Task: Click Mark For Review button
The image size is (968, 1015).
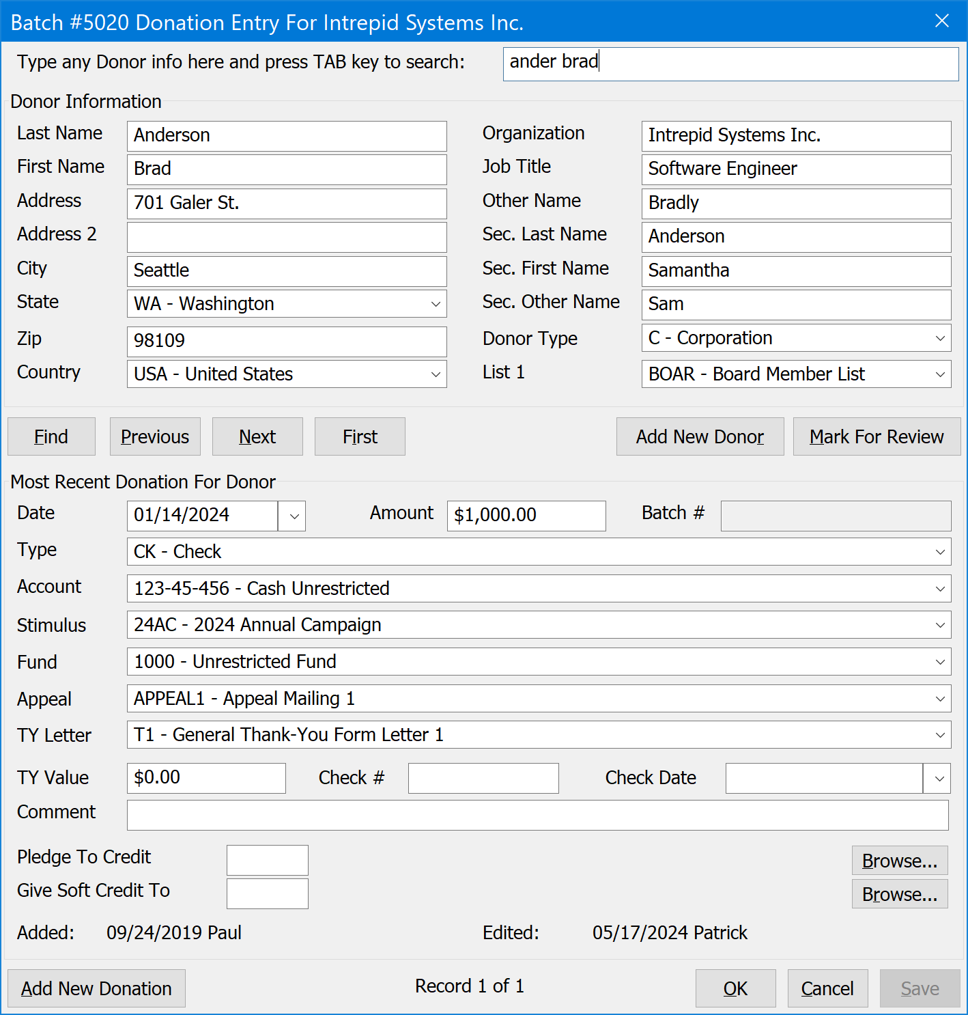Action: coord(877,436)
